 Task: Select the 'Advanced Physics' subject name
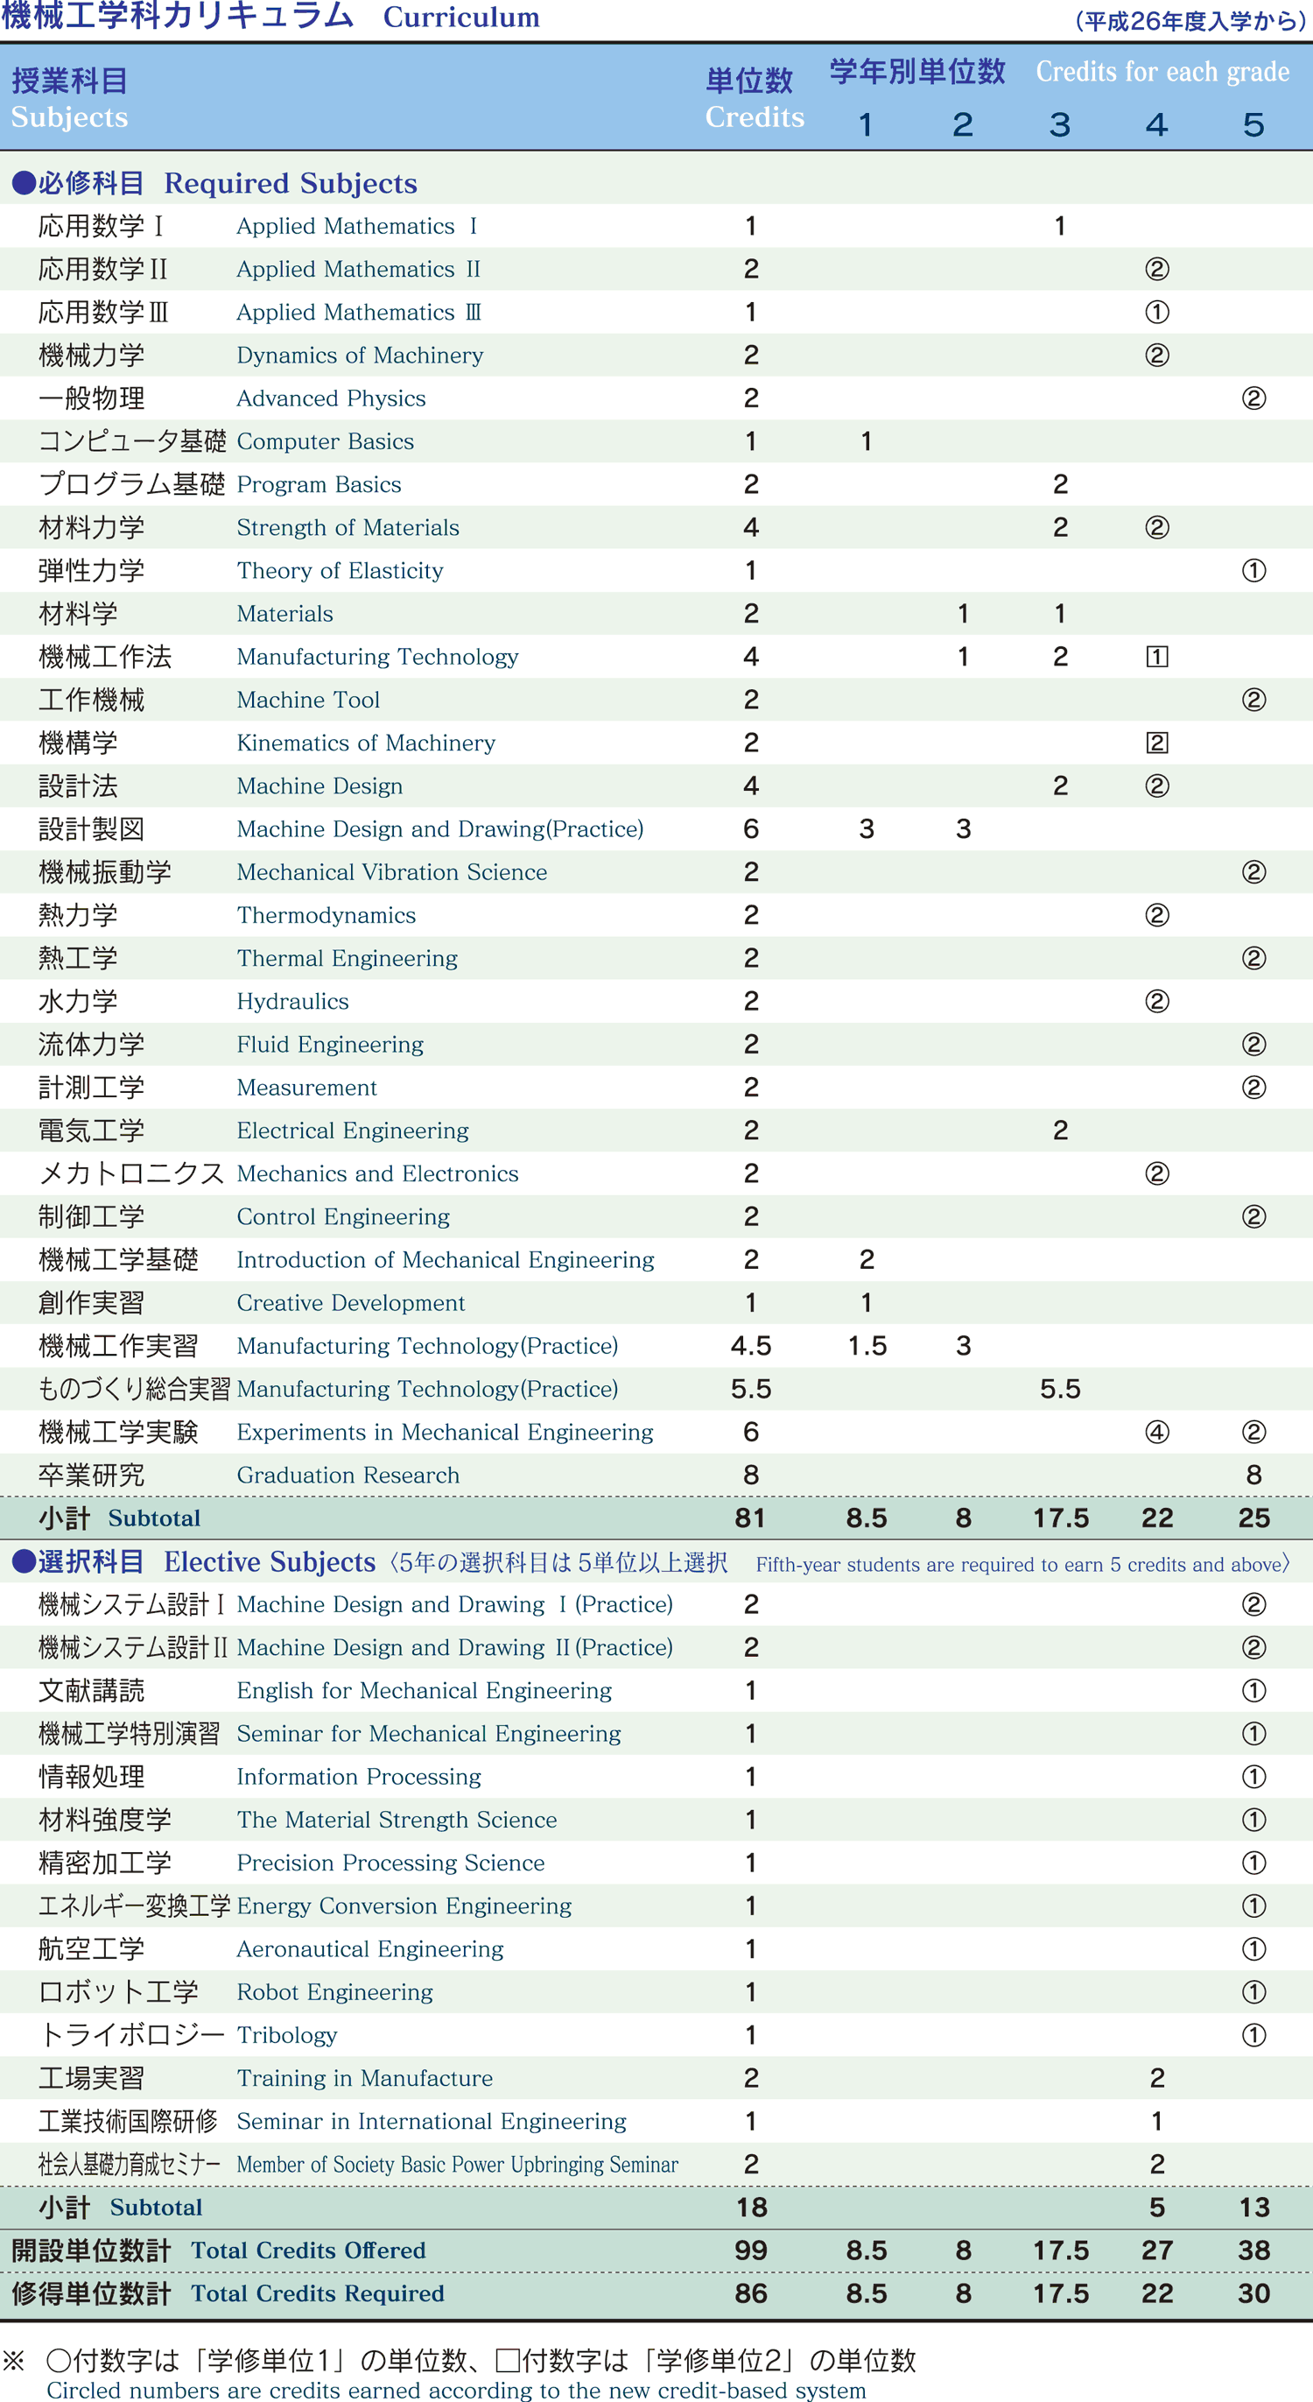[331, 398]
